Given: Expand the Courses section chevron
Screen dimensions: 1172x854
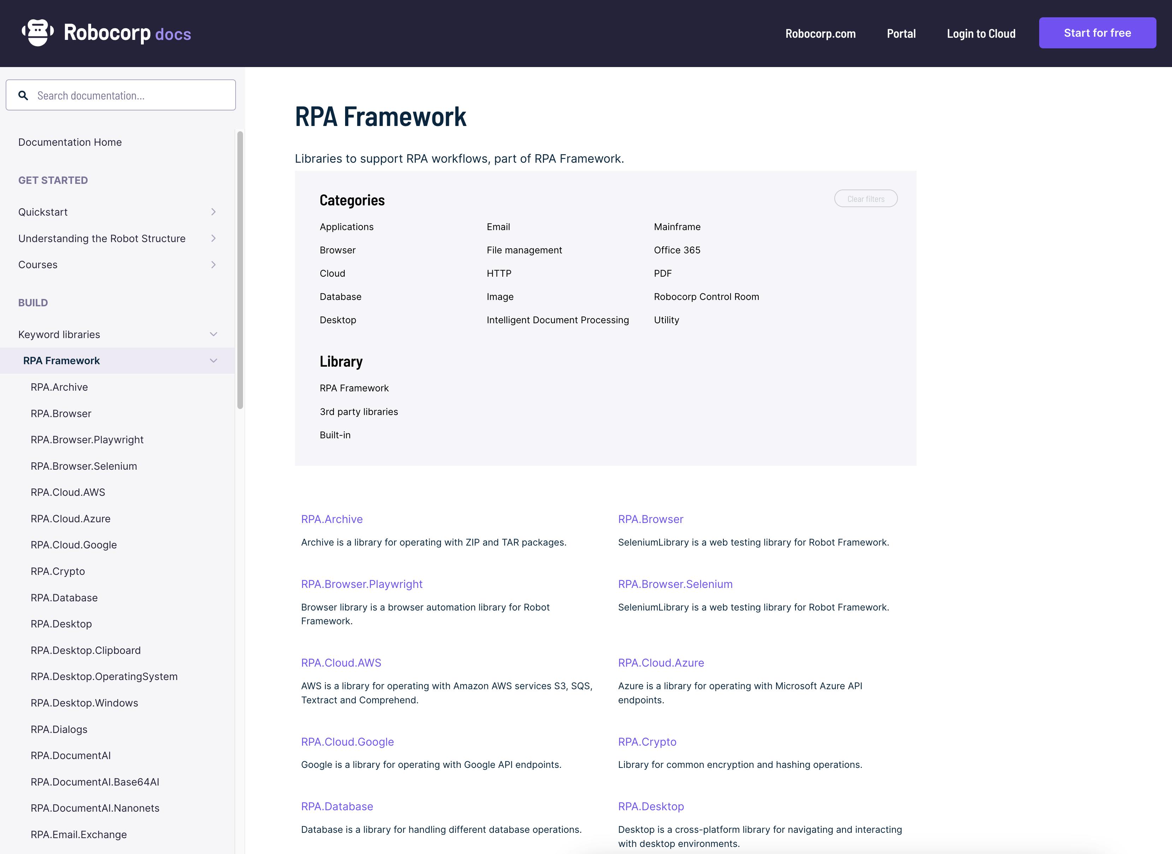Looking at the screenshot, I should tap(213, 265).
